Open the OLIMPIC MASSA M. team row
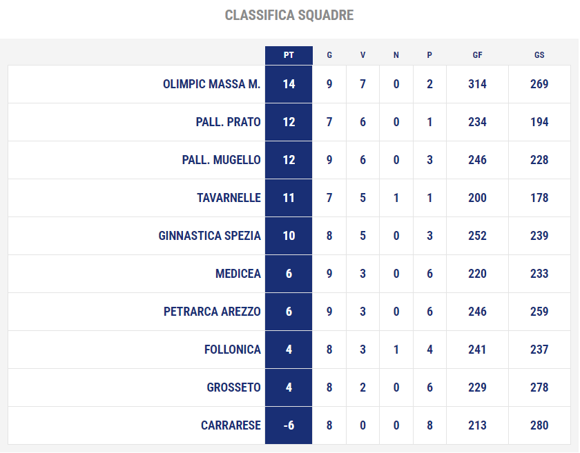580x453 pixels. [289, 84]
